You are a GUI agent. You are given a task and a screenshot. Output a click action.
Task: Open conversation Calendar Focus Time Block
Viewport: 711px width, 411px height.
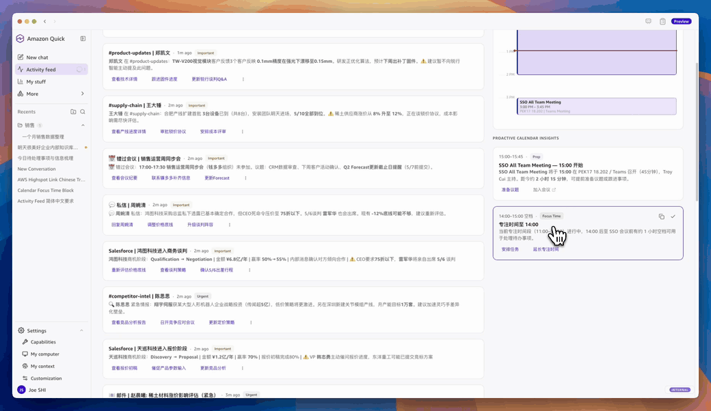click(45, 190)
